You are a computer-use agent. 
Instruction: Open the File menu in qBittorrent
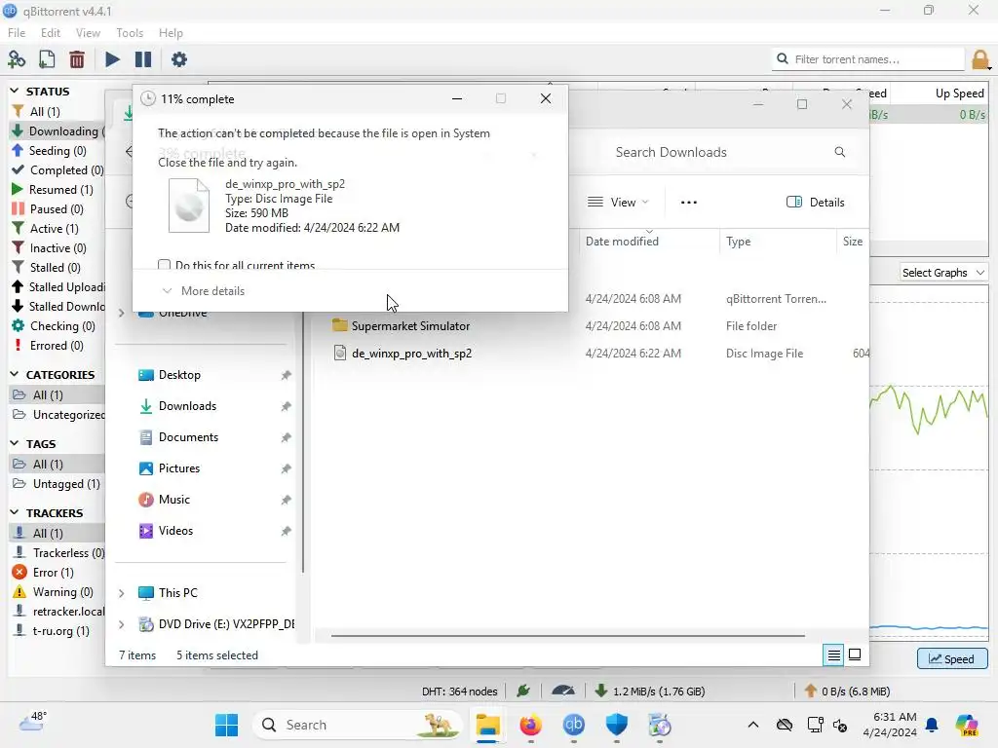click(17, 32)
